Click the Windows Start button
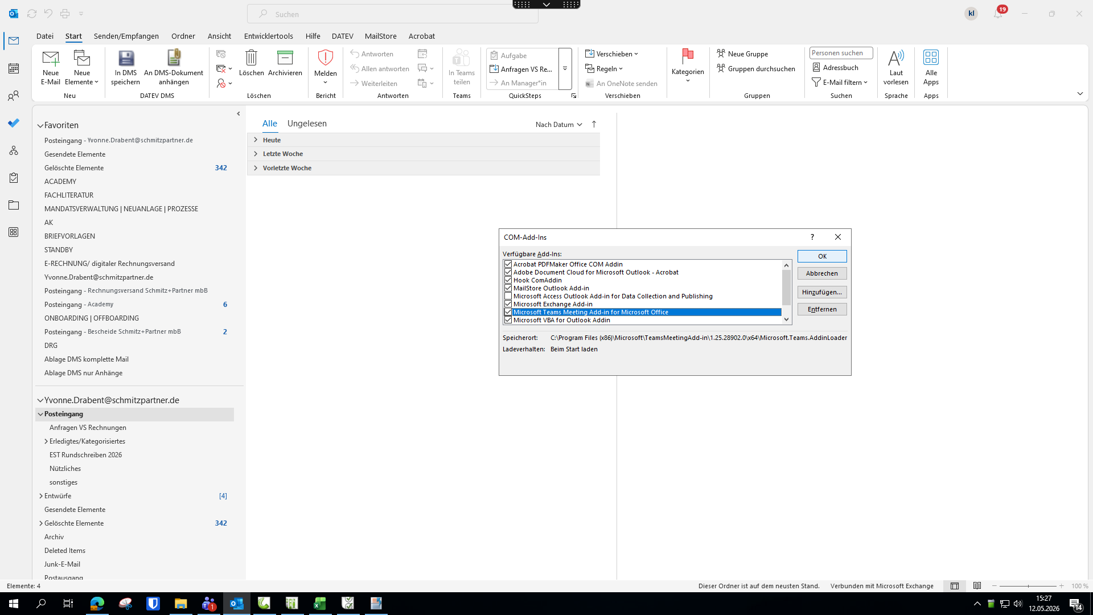 pos(14,604)
